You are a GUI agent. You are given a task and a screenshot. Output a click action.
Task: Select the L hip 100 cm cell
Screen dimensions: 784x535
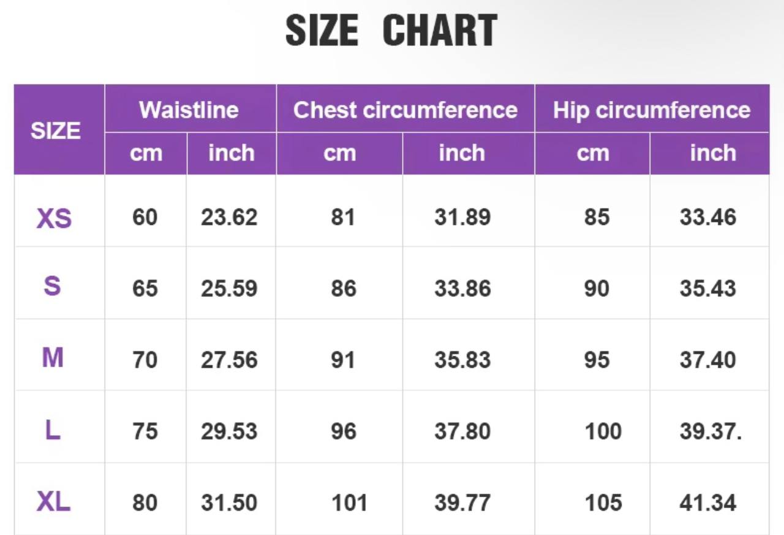(x=603, y=431)
